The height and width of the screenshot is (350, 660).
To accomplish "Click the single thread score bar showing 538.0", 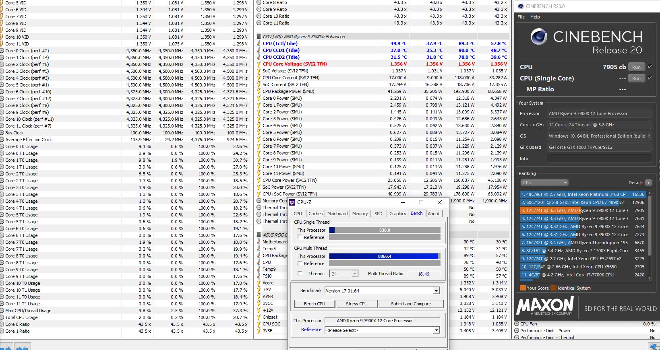I will (x=385, y=230).
